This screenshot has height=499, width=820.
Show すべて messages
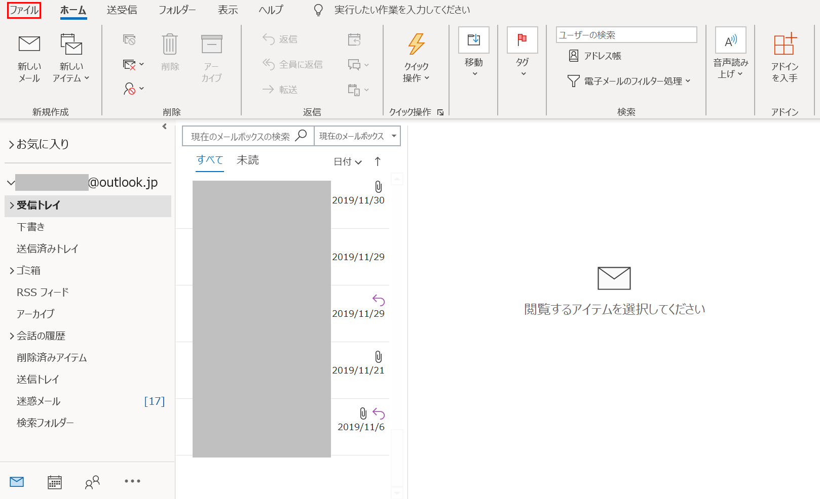[210, 160]
